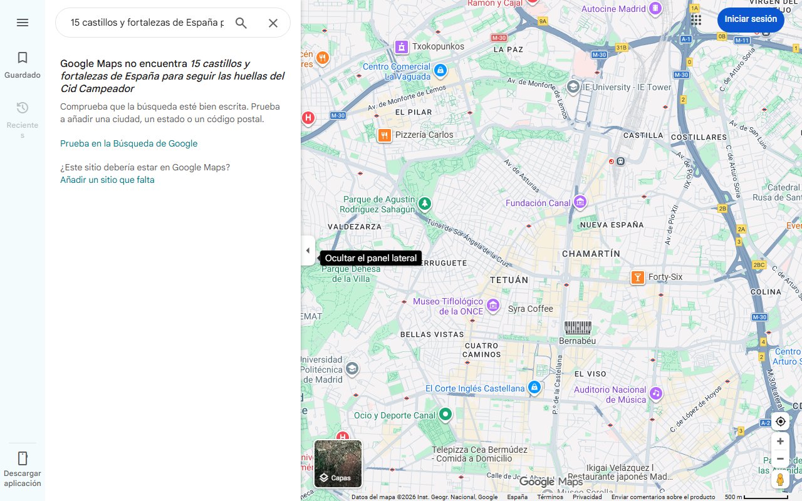Open the Privacidad link in the footer
Screen dimensions: 802x501
(x=587, y=496)
